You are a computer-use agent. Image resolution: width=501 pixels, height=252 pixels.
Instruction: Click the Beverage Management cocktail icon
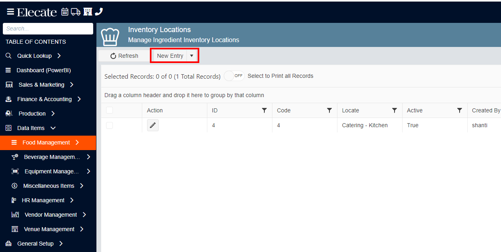coord(15,157)
